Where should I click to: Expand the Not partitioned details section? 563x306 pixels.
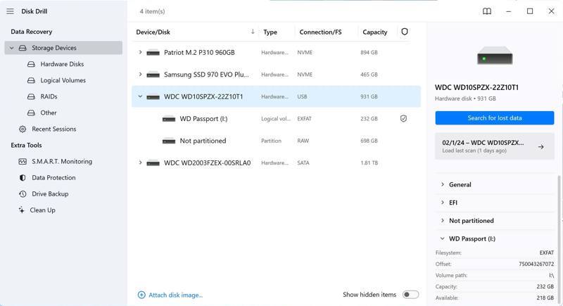[x=443, y=220]
